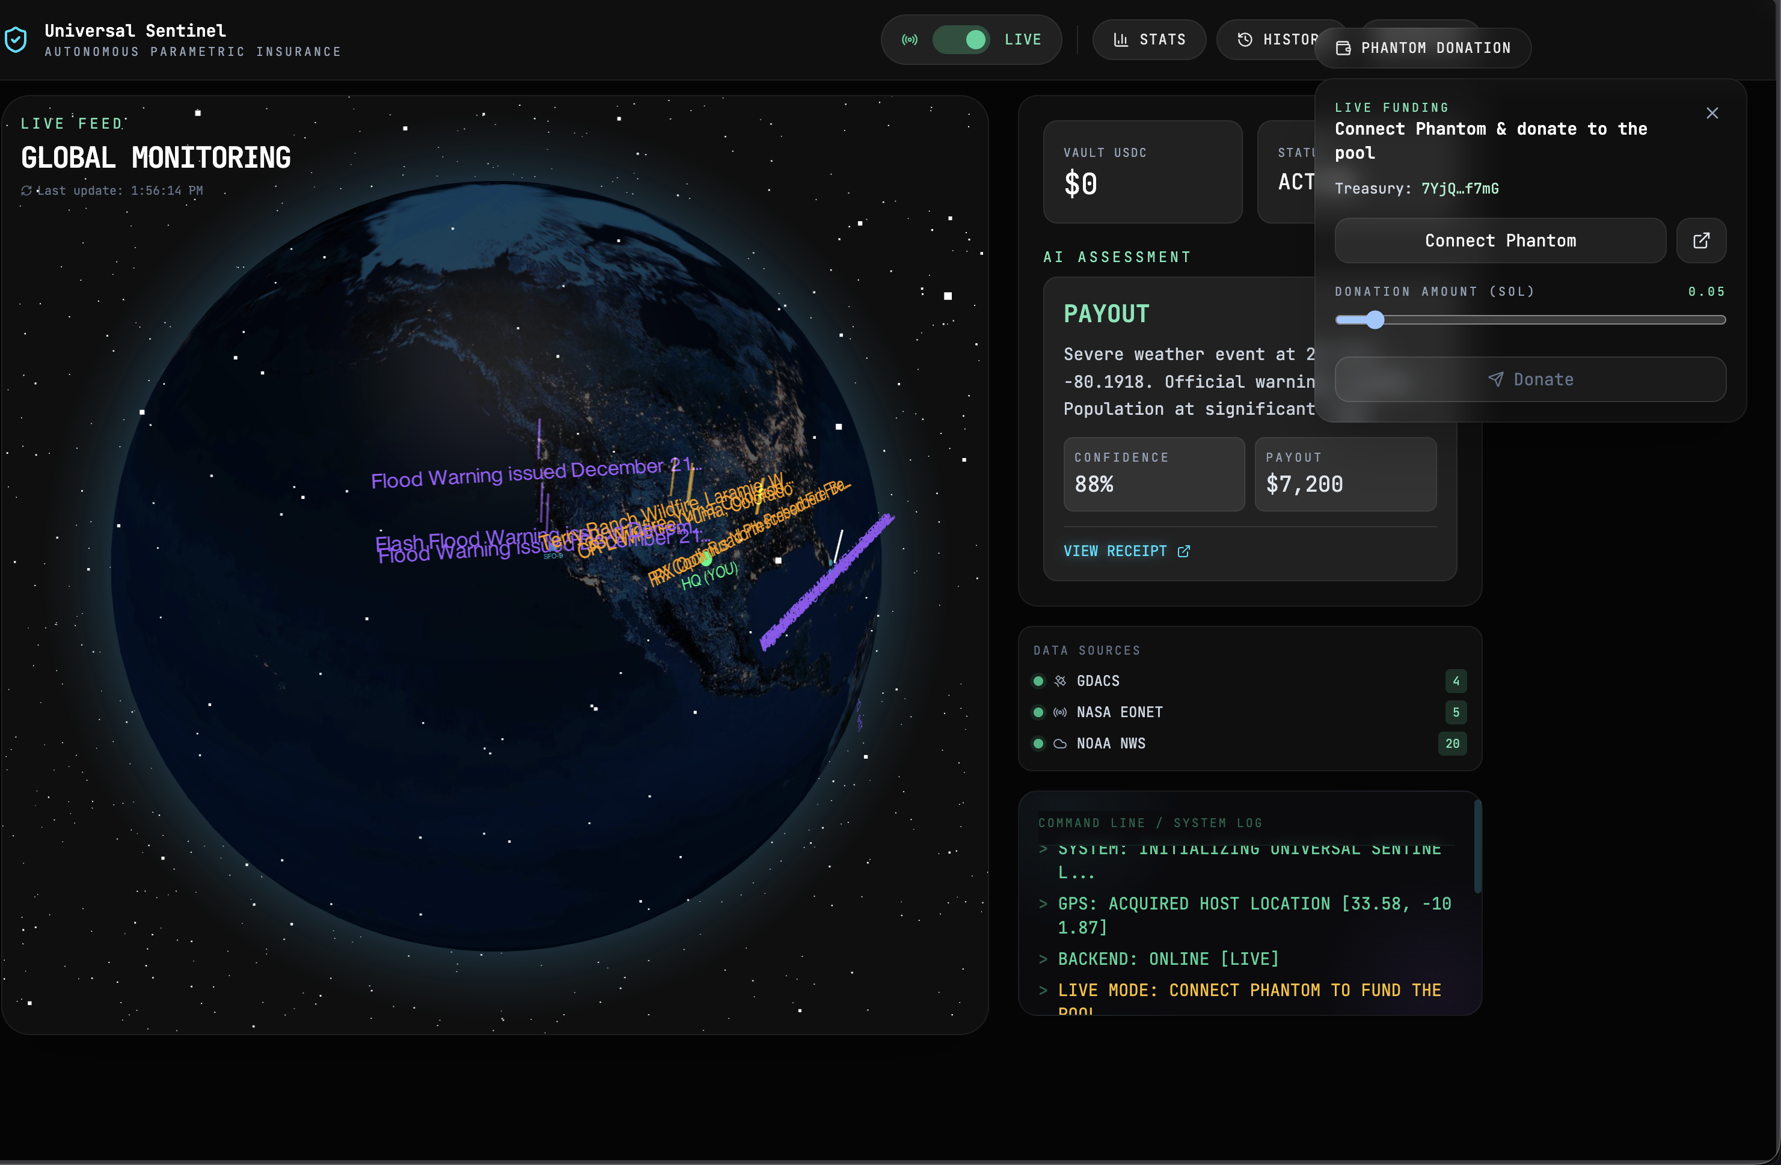Click the Universal Sentinel shield logo
This screenshot has width=1781, height=1165.
16,40
